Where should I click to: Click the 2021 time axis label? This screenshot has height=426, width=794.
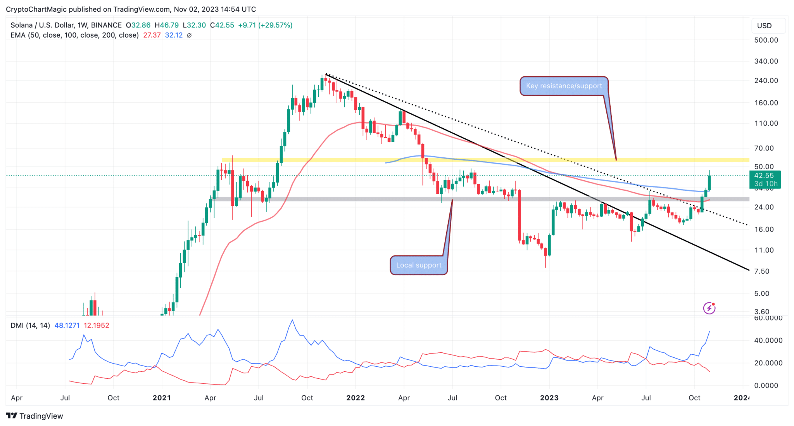click(162, 398)
